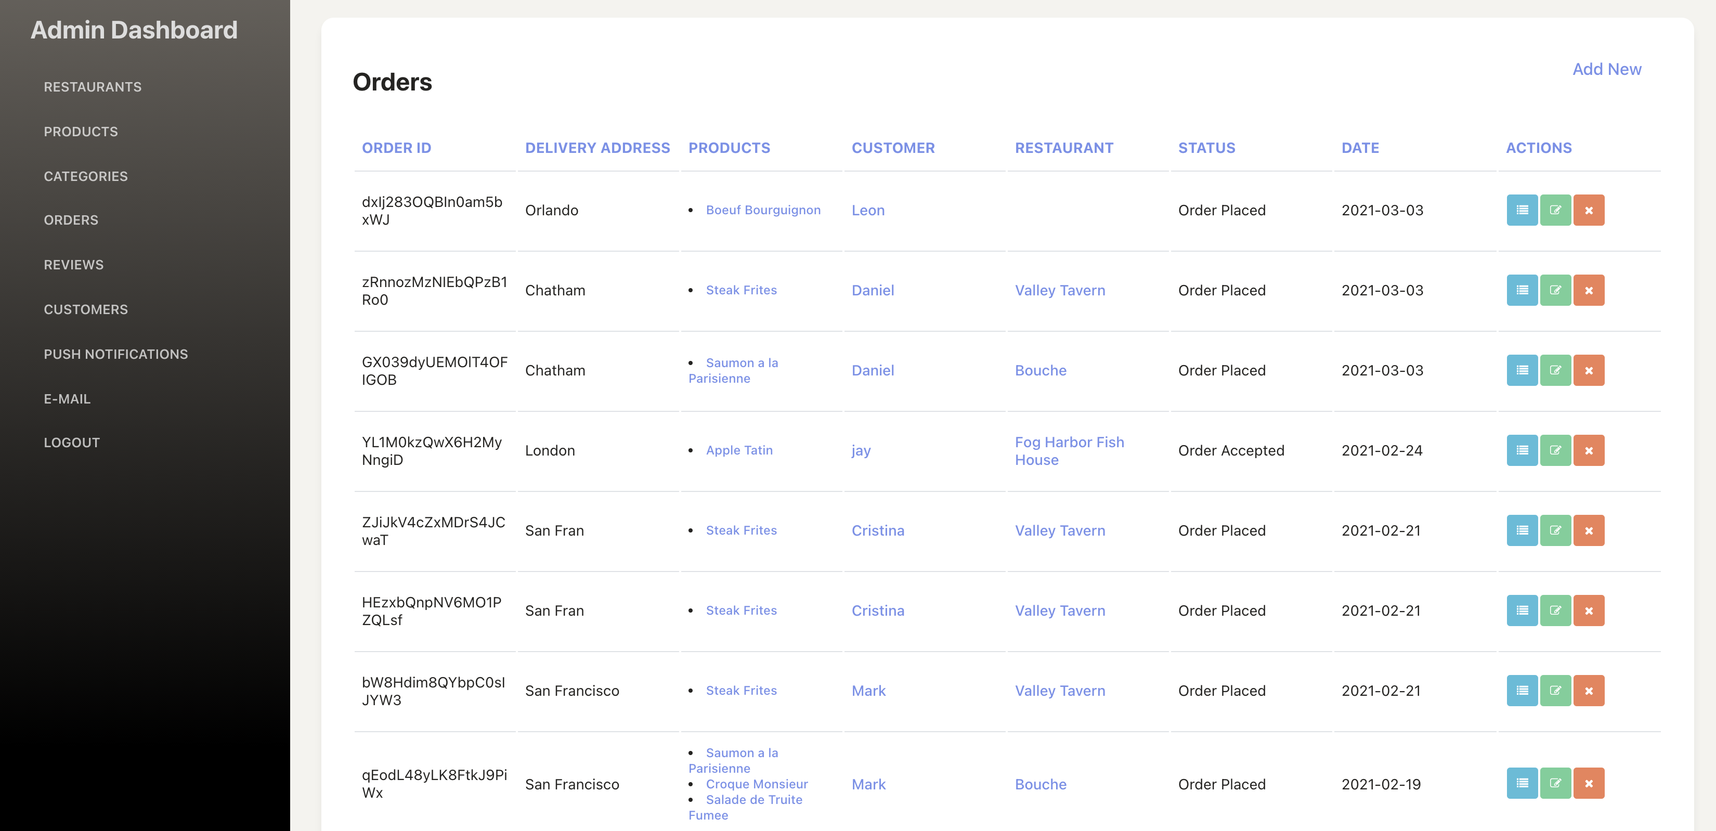
Task: Delete the zRnnozMzNIEbQPzB1Ro0 order
Action: point(1588,291)
